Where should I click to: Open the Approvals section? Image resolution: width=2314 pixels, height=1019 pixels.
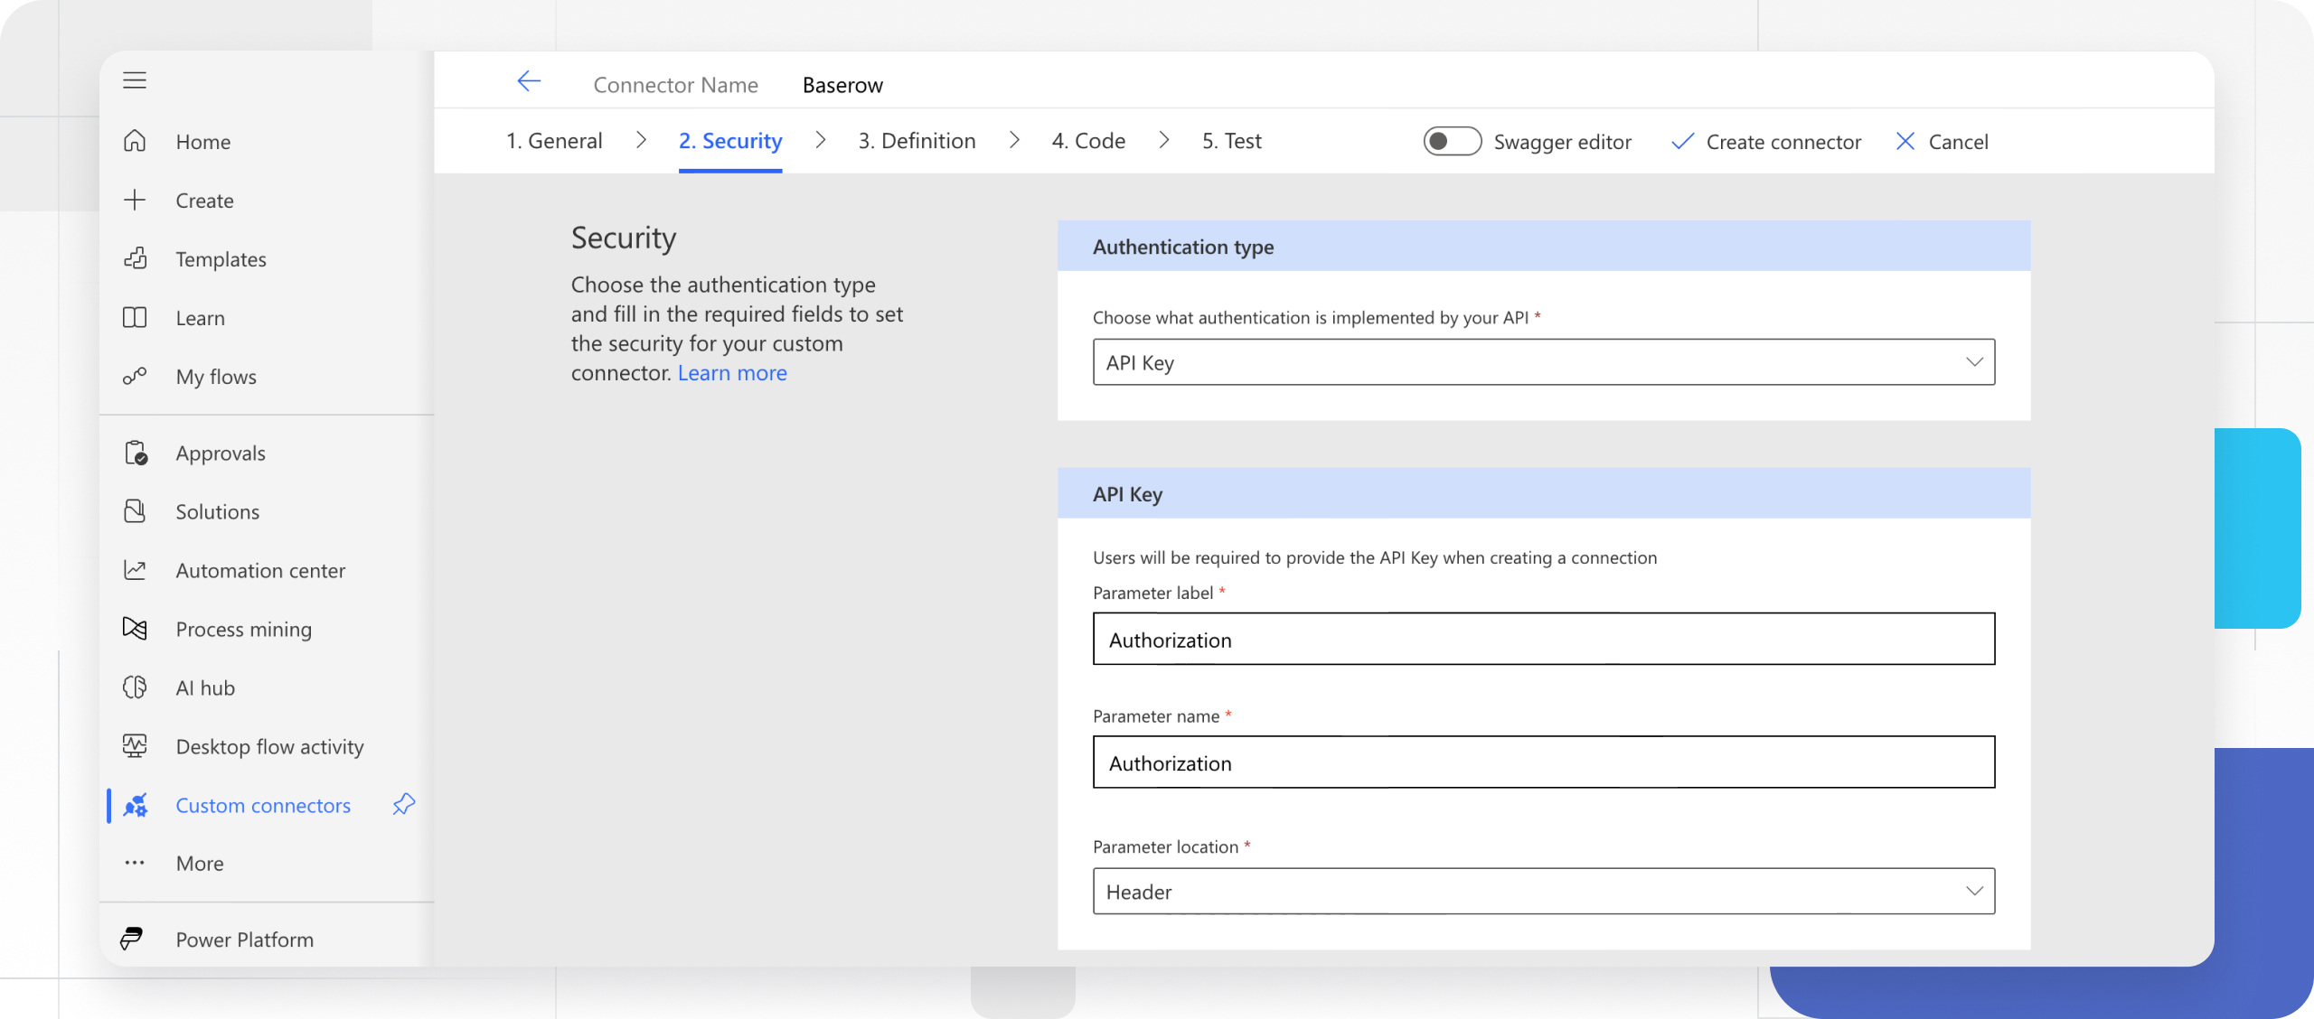click(x=220, y=453)
